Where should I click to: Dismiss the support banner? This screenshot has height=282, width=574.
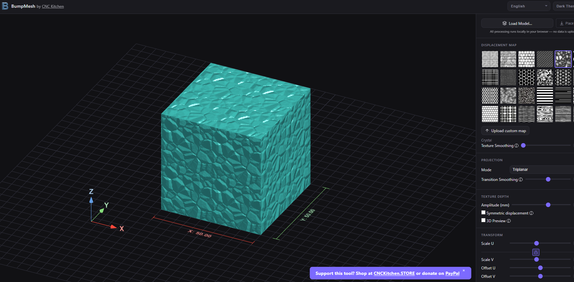pyautogui.click(x=464, y=271)
